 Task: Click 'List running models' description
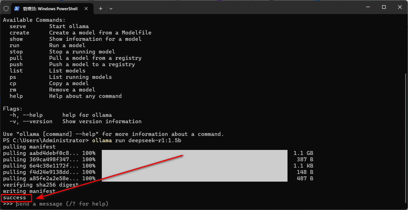pyautogui.click(x=81, y=77)
